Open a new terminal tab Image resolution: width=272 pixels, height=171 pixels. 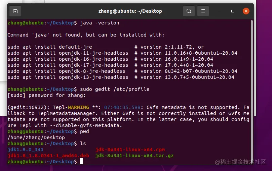pos(15,11)
